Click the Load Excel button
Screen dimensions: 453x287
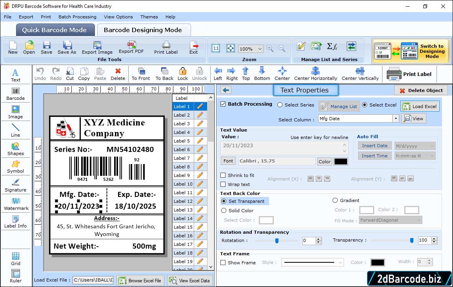pyautogui.click(x=420, y=106)
